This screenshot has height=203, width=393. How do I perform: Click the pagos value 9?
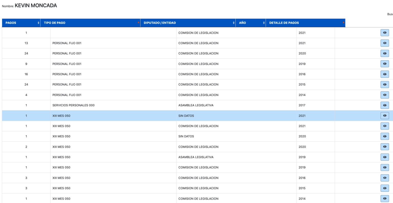(x=26, y=64)
